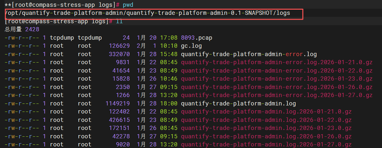Click the pwd command text
The height and width of the screenshot is (148, 382).
[x=128, y=5]
